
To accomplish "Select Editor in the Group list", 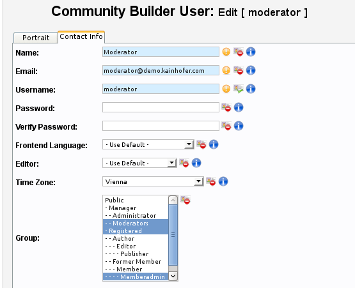I will 136,246.
